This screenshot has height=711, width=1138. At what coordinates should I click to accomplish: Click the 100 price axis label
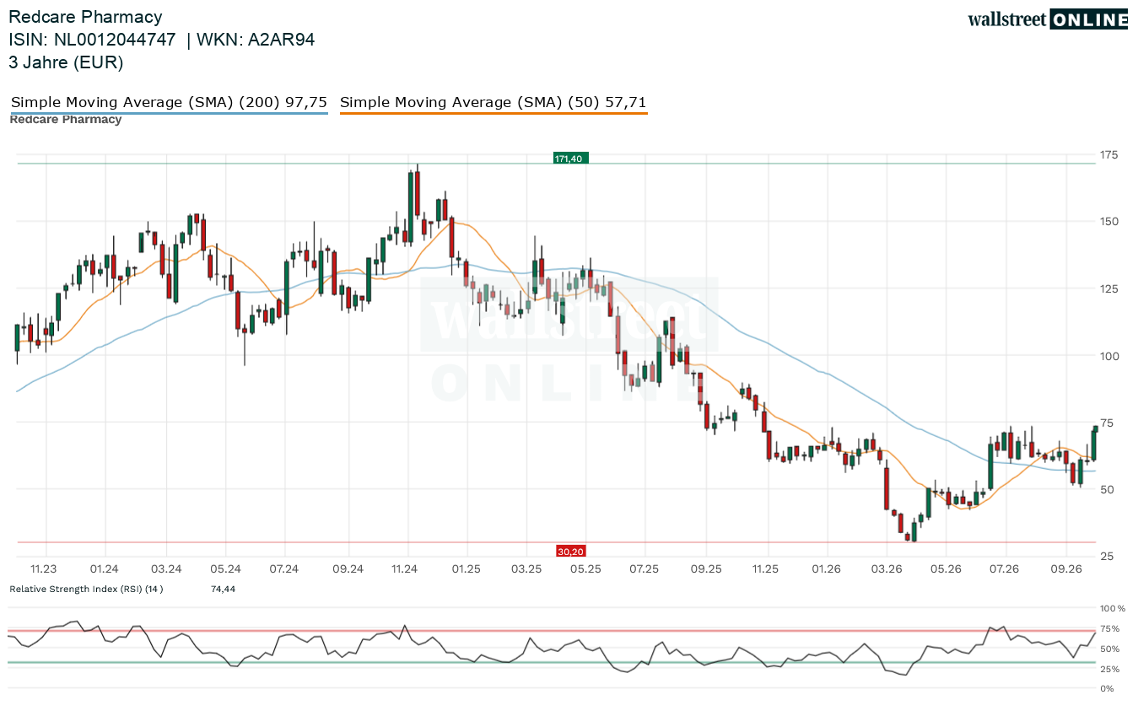click(x=1108, y=356)
